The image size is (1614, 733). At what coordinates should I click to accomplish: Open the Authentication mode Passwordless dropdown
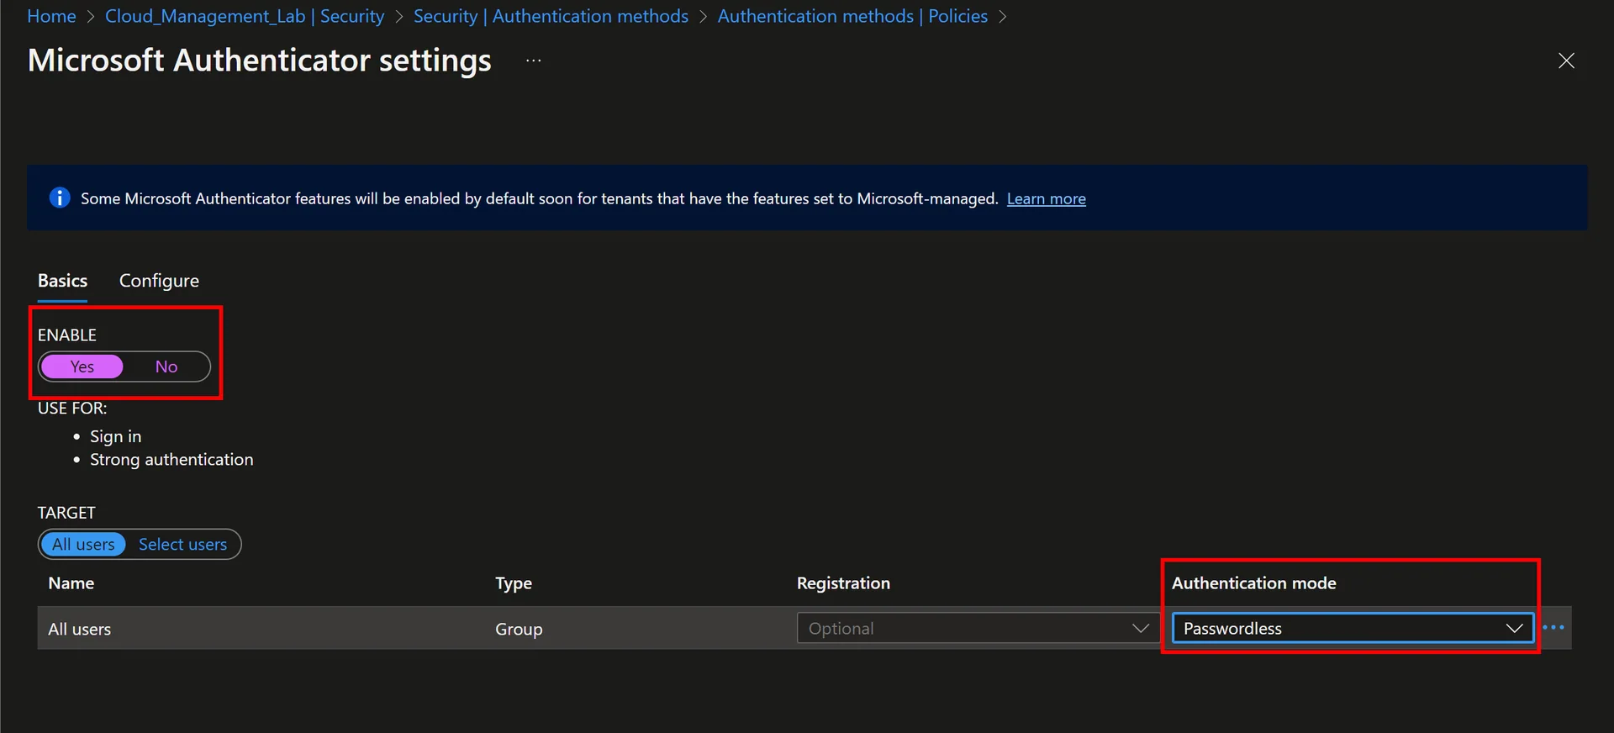coord(1353,628)
